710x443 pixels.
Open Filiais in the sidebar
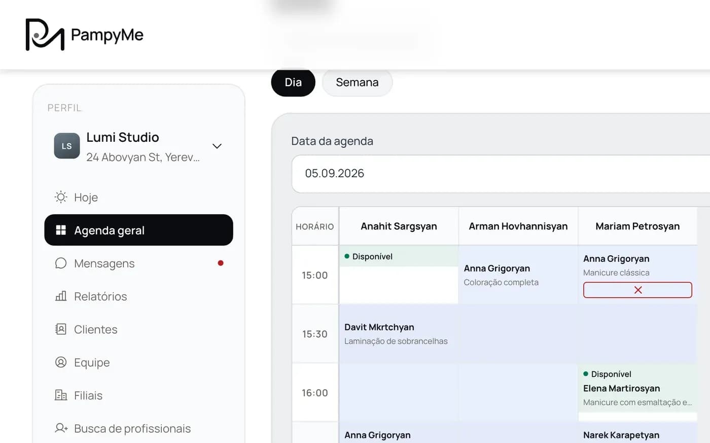(x=138, y=395)
